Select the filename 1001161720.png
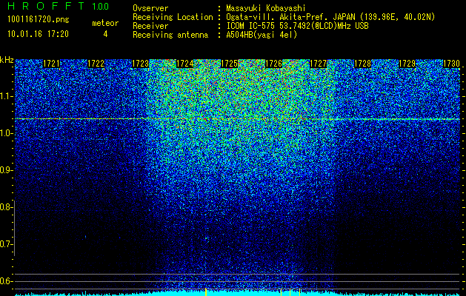This screenshot has height=296, width=466. (x=39, y=20)
